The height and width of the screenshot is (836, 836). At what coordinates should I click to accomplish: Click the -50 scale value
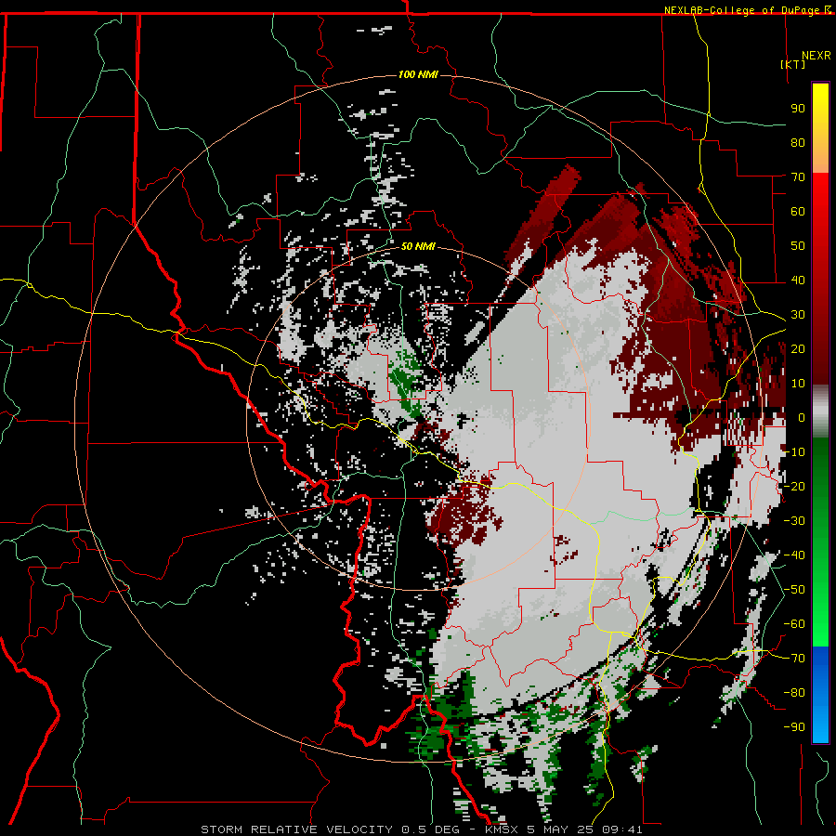click(x=794, y=590)
